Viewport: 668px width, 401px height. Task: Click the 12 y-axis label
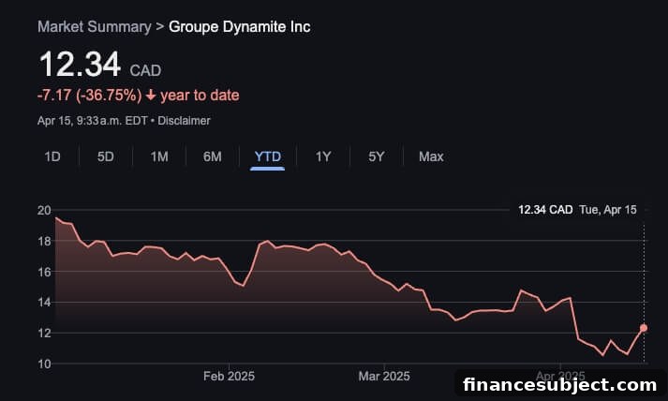(44, 333)
